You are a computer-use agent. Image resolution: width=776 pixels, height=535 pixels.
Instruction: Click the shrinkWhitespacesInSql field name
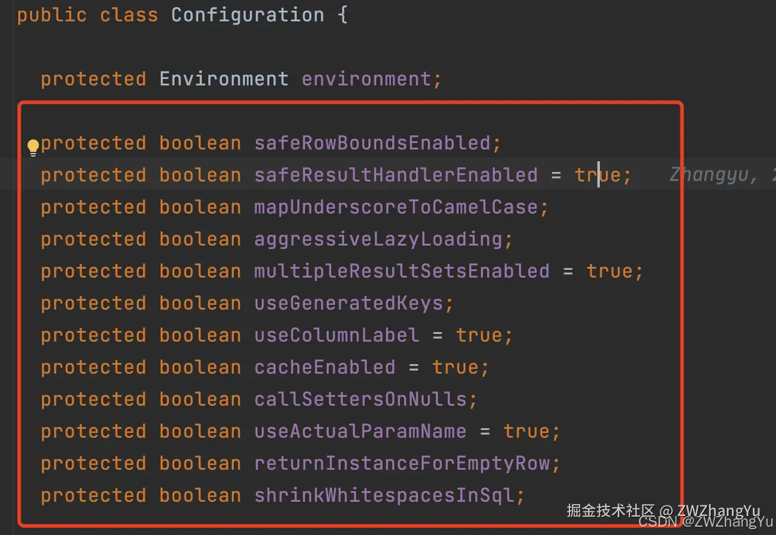[384, 495]
